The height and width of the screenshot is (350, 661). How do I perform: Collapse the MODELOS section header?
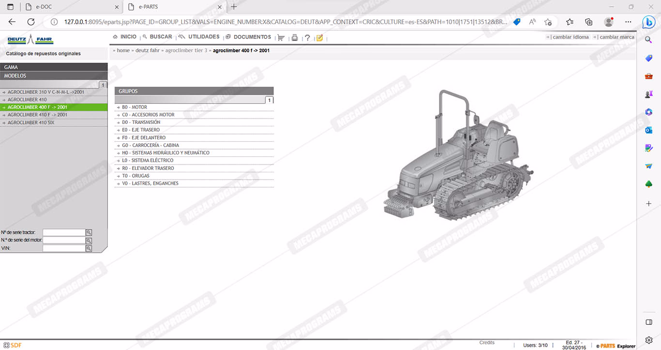tap(54, 76)
